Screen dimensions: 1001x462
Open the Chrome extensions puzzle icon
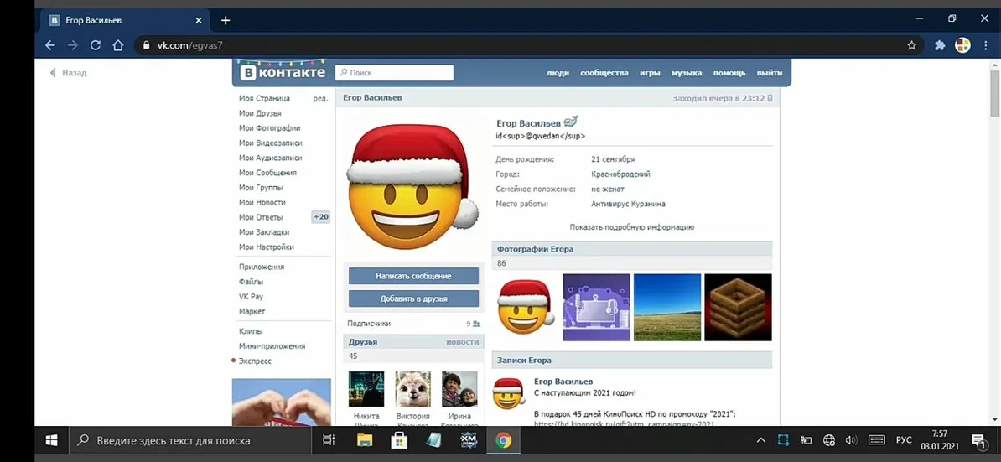940,45
